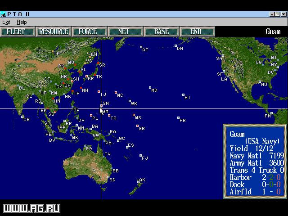Select the MS base marker
The width and height of the screenshot is (288, 216).
(134, 115)
